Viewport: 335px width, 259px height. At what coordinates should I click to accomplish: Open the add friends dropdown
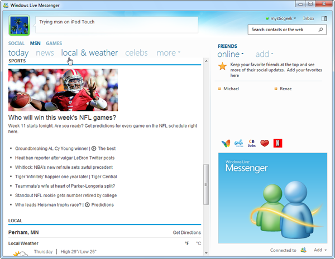pos(264,54)
